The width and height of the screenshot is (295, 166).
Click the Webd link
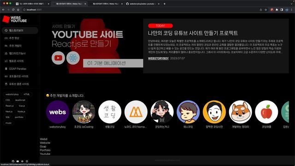[43, 139]
